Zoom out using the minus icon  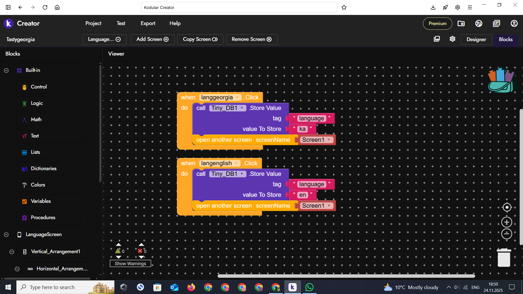(507, 234)
